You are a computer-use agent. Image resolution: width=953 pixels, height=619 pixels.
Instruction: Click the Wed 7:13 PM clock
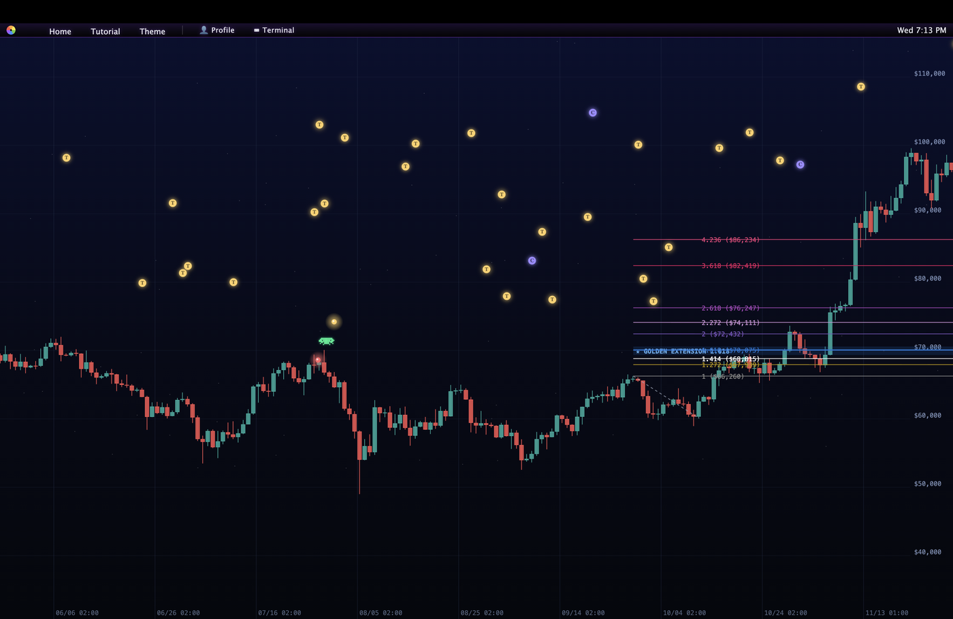[922, 30]
